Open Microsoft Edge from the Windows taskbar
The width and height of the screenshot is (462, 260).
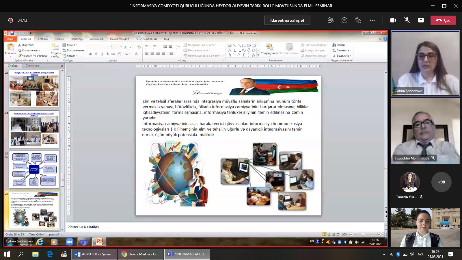click(50, 254)
